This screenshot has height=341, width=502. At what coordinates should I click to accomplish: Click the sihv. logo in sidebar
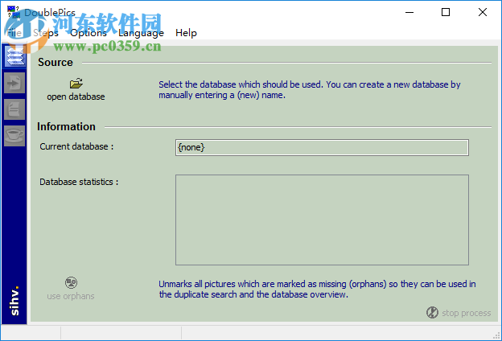(x=14, y=300)
